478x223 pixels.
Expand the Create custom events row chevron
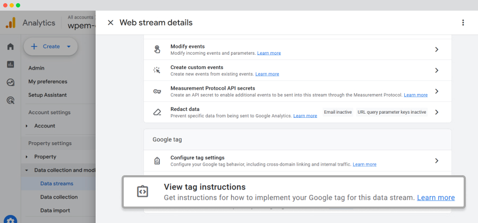click(437, 71)
